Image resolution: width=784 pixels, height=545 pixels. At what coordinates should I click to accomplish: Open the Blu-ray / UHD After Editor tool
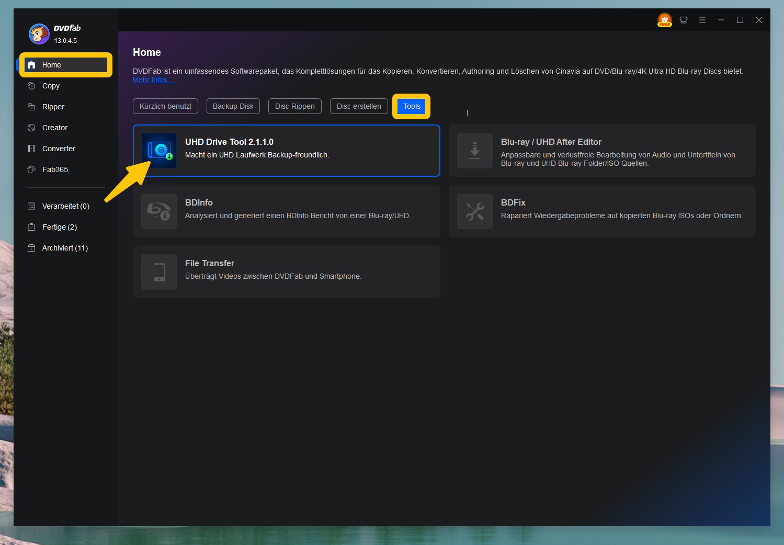pyautogui.click(x=474, y=151)
